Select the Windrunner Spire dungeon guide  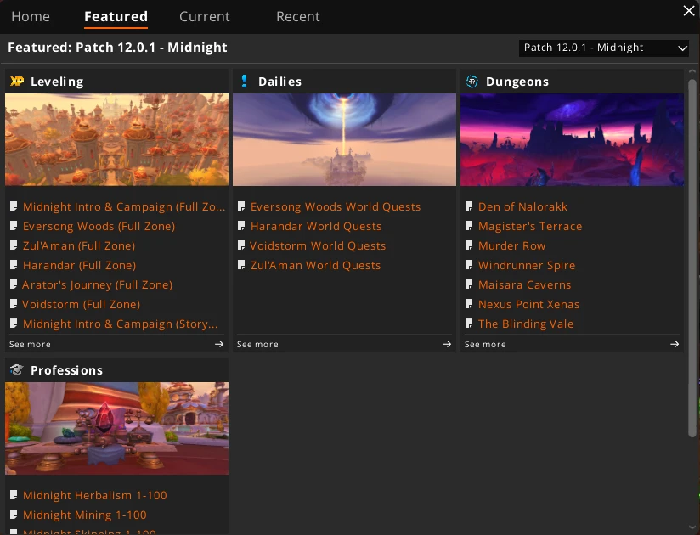[x=527, y=266]
